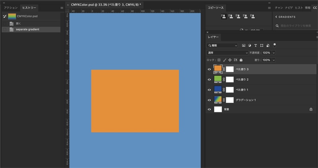Switch to the ヒストリー tab
Image resolution: width=318 pixels, height=168 pixels.
click(29, 8)
